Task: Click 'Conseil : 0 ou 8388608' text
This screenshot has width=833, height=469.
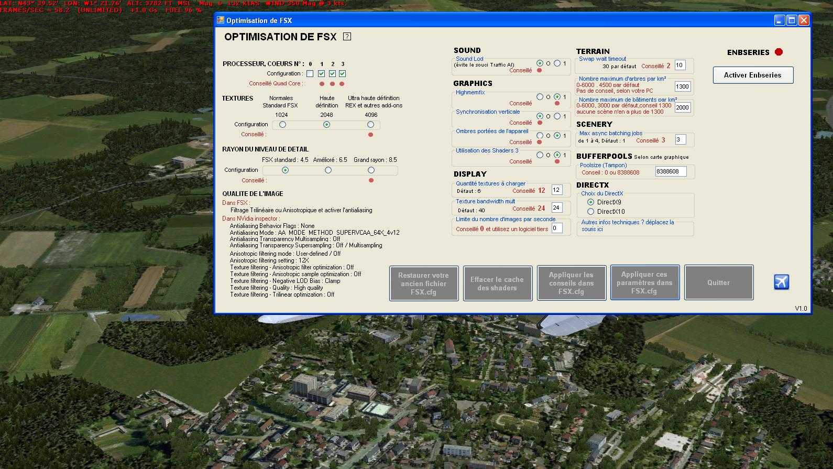Action: [x=610, y=172]
